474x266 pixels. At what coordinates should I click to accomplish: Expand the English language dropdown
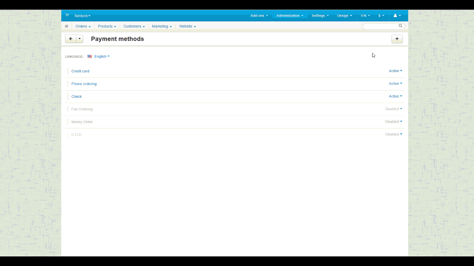pos(102,57)
